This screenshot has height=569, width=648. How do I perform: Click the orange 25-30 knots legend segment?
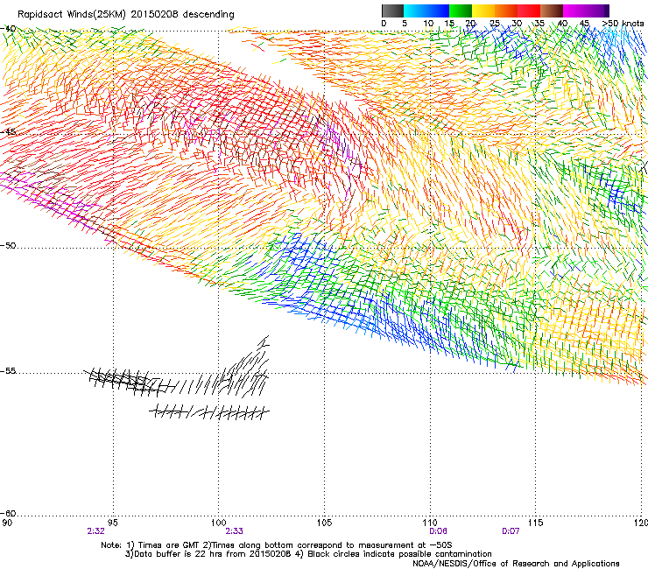click(x=506, y=11)
